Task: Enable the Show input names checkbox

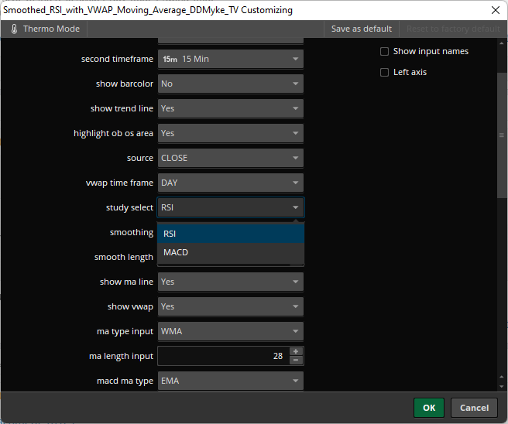Action: pos(385,52)
